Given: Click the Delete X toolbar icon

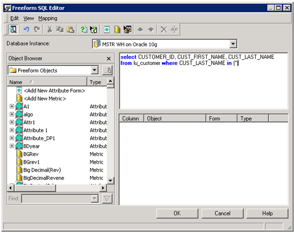Looking at the screenshot, I should [163, 29].
